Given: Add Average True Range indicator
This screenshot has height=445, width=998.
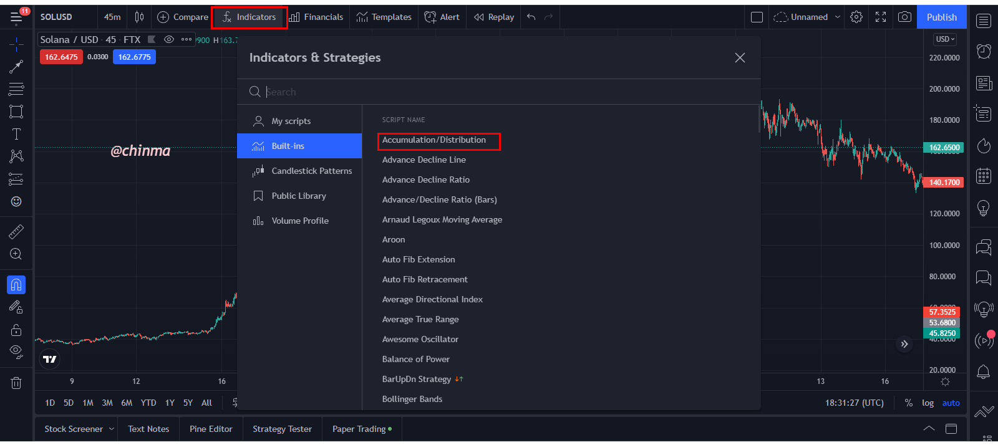Looking at the screenshot, I should point(420,319).
